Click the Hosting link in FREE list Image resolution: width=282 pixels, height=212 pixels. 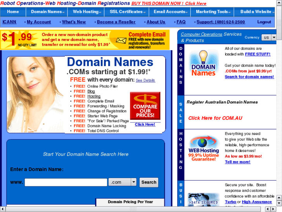(x=94, y=96)
